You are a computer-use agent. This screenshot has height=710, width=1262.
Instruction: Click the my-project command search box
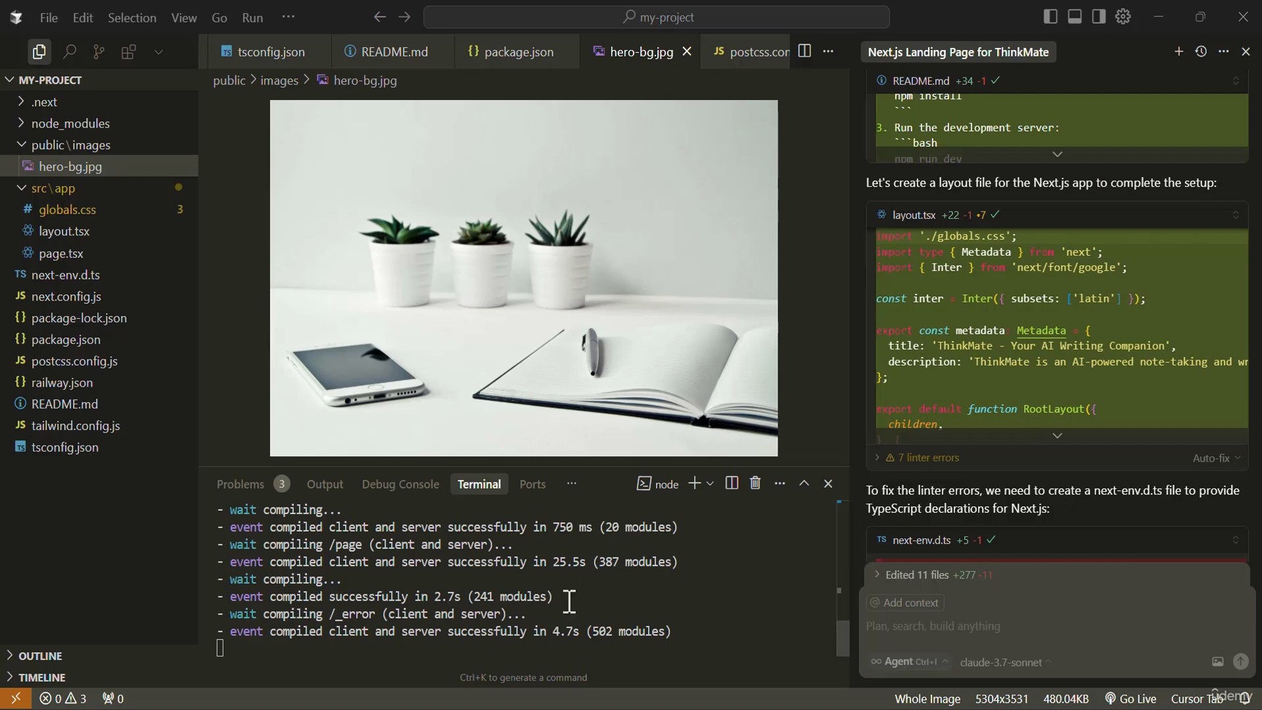(657, 17)
